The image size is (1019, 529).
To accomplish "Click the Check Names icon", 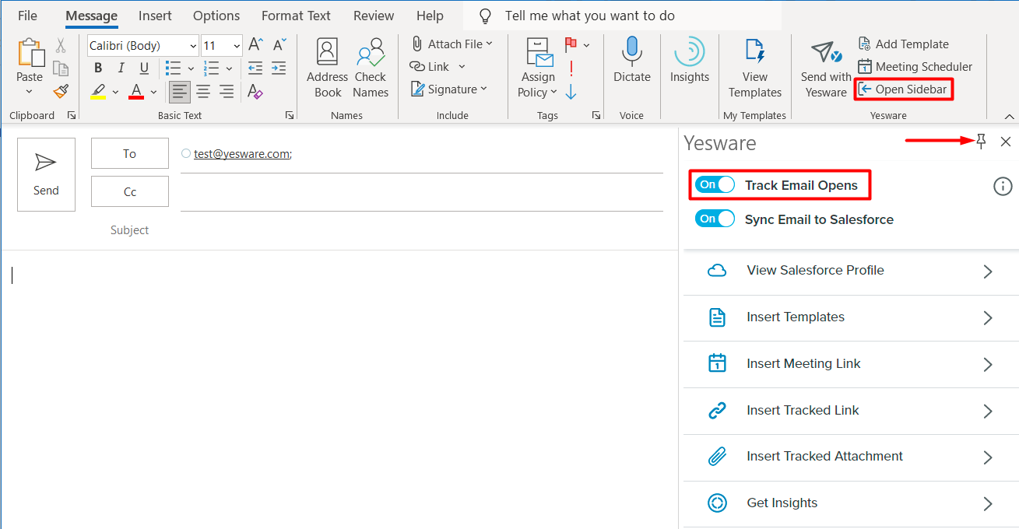I will pyautogui.click(x=371, y=54).
